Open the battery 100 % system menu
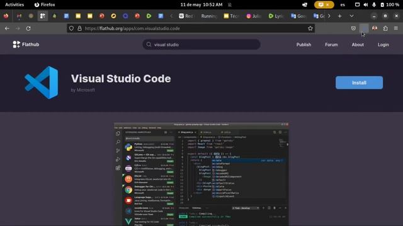This screenshot has height=226, width=403. tap(390, 4)
